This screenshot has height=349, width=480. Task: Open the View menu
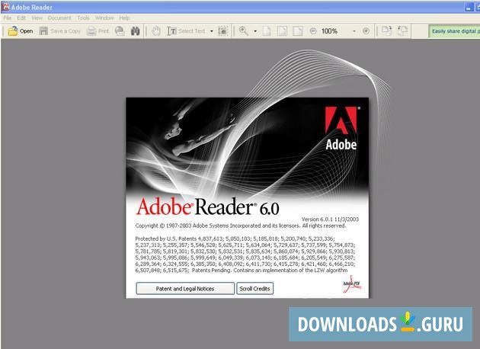pyautogui.click(x=37, y=18)
